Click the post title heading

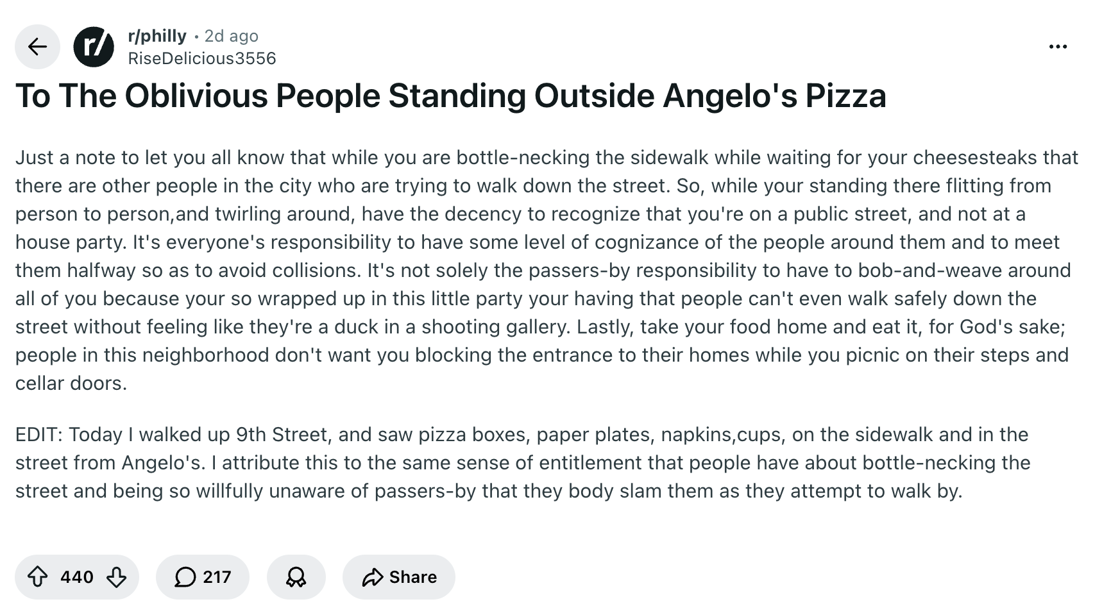pyautogui.click(x=450, y=96)
